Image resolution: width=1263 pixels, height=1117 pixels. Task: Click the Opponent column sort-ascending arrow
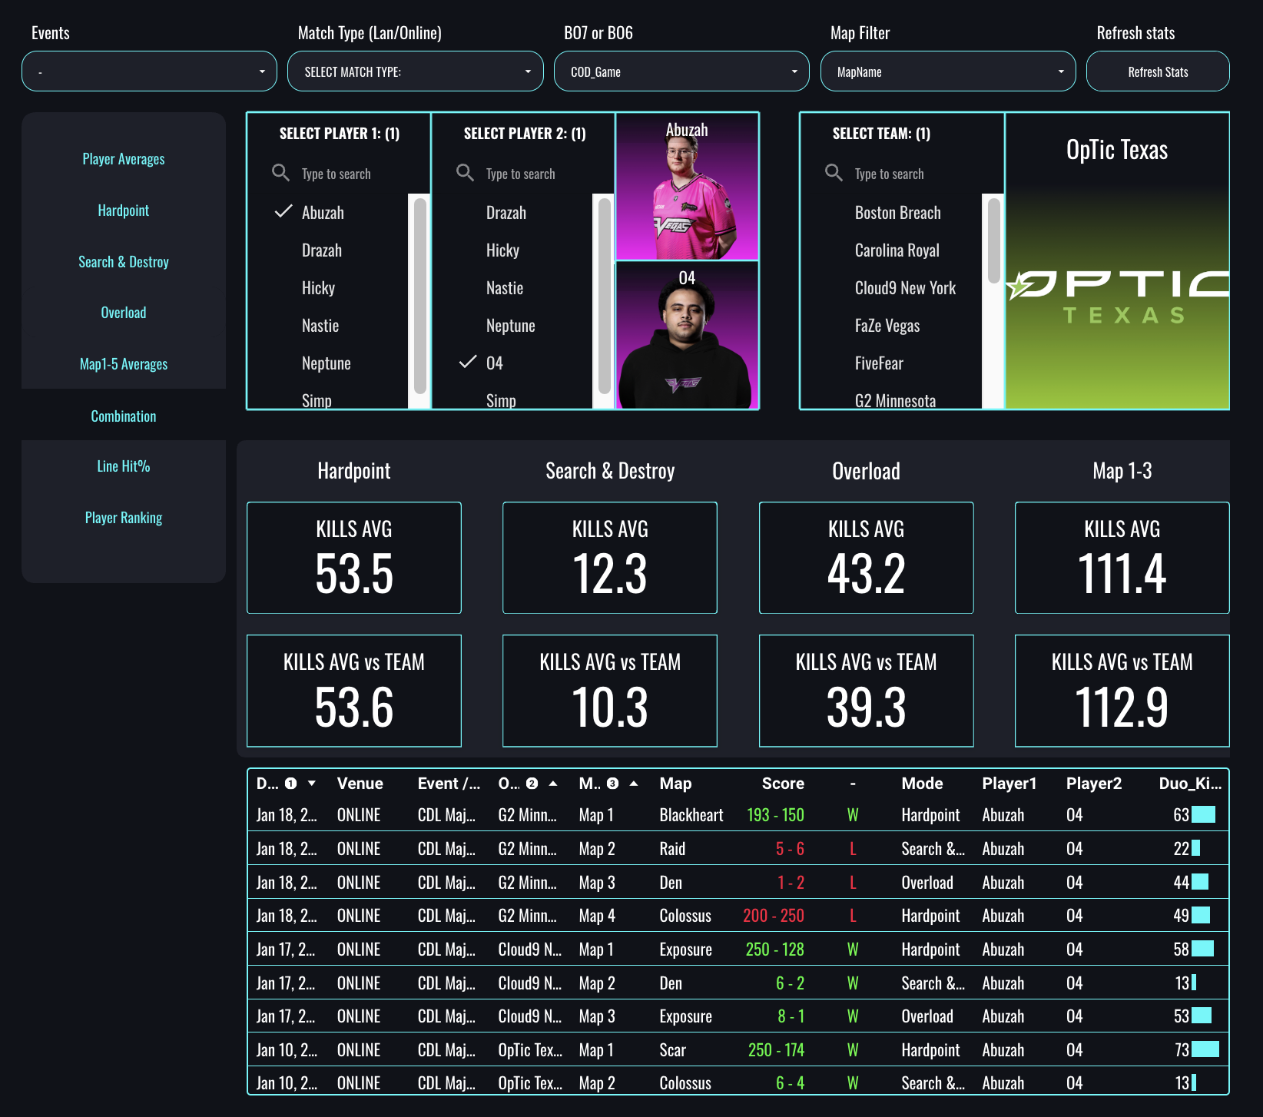(x=553, y=784)
